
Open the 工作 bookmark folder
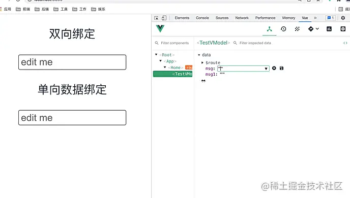tap(79, 9)
